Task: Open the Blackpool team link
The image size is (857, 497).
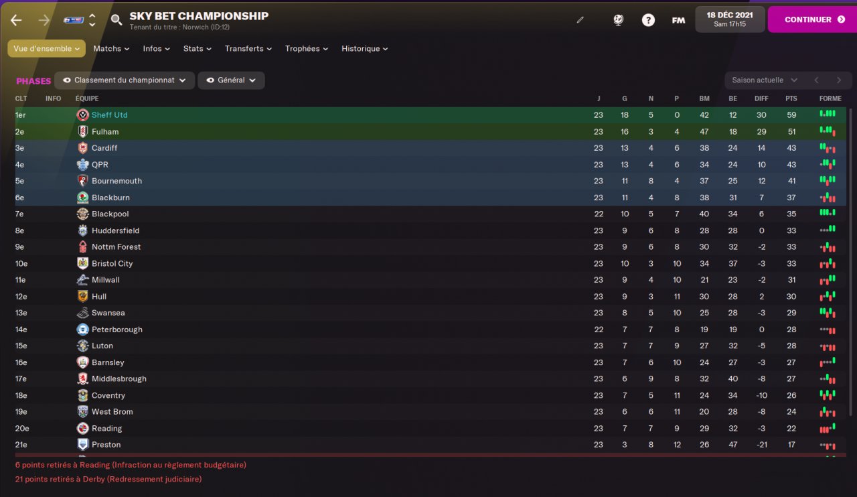Action: coord(110,214)
